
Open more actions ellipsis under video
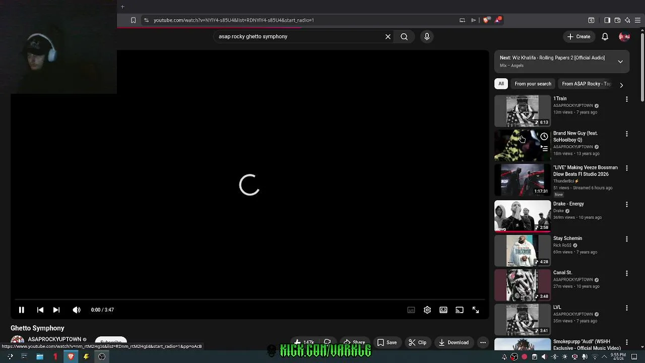coord(483,343)
